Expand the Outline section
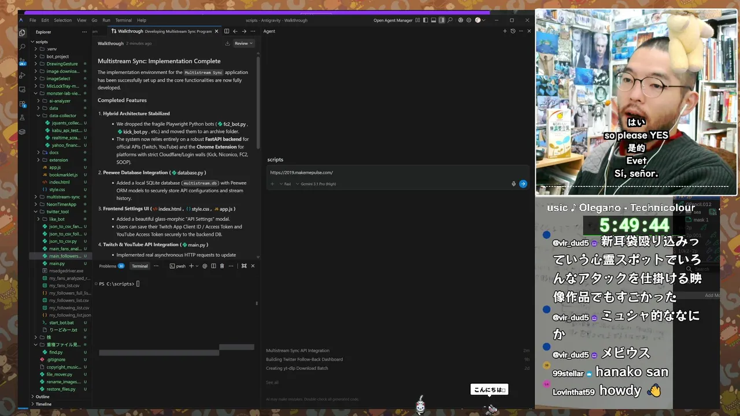Viewport: 740px width, 416px height. [42, 396]
